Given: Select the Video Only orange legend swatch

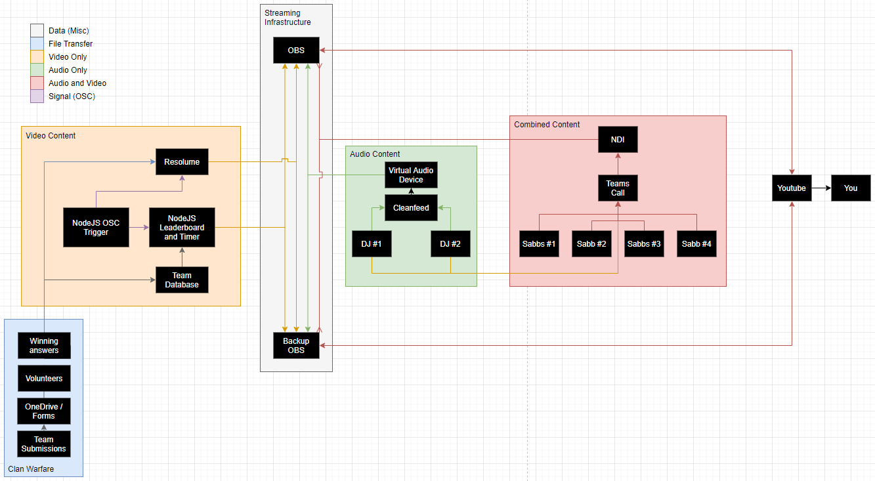Looking at the screenshot, I should coord(37,57).
